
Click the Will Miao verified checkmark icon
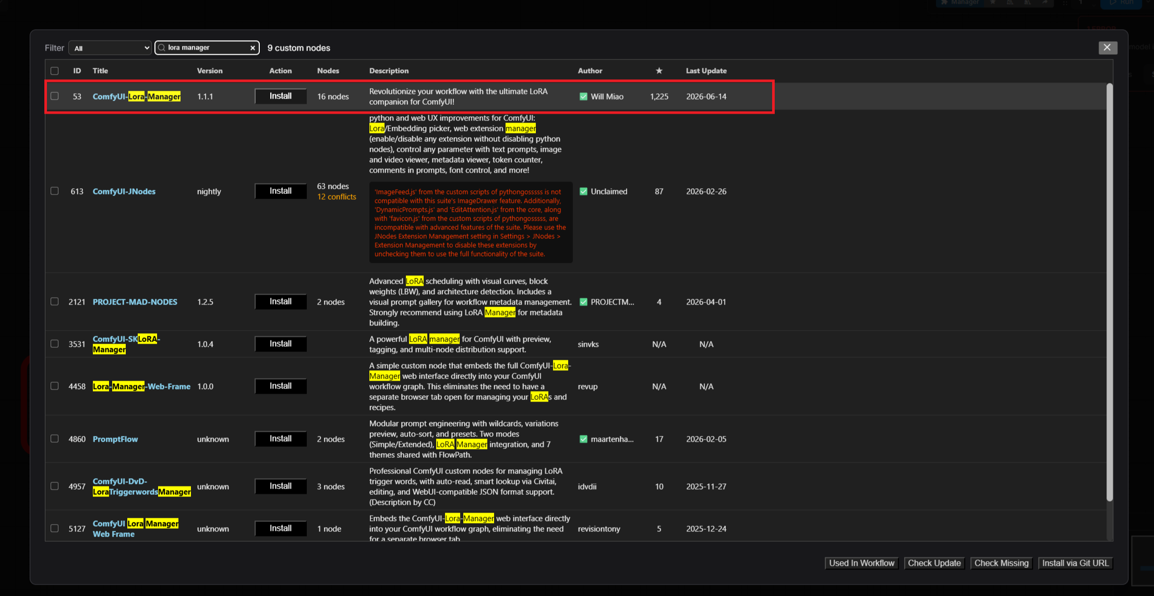coord(583,96)
